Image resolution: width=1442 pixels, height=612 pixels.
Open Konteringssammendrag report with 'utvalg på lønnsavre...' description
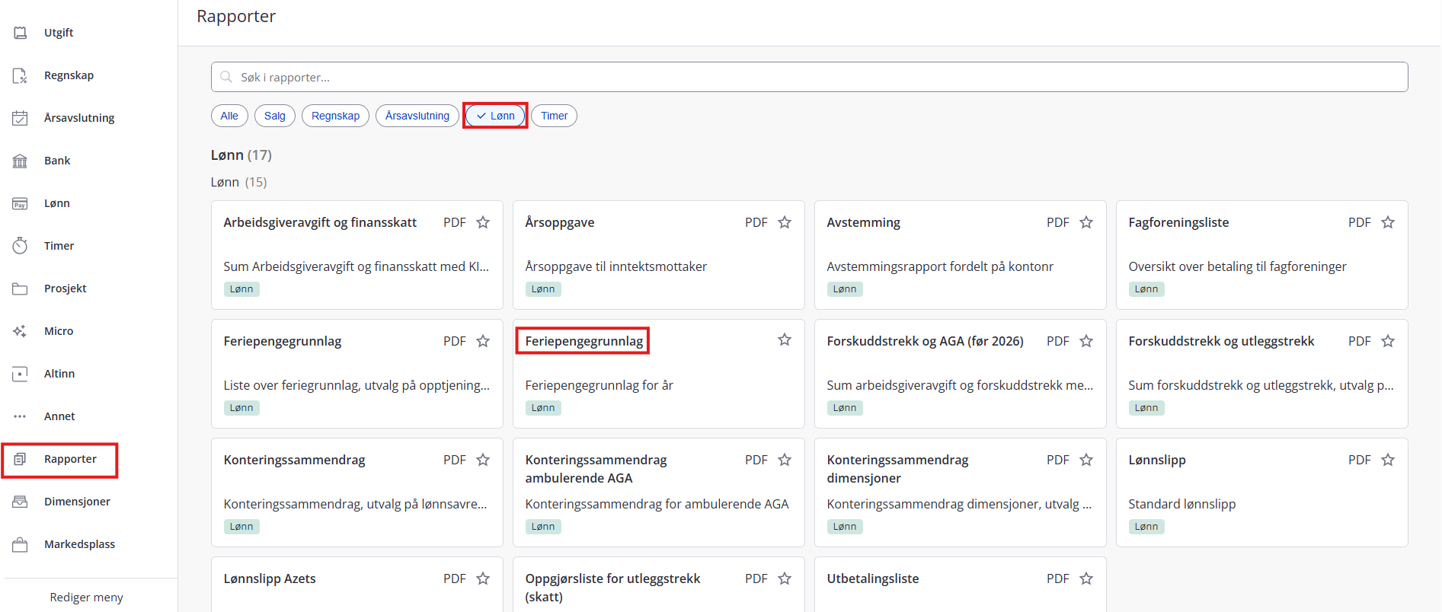357,492
